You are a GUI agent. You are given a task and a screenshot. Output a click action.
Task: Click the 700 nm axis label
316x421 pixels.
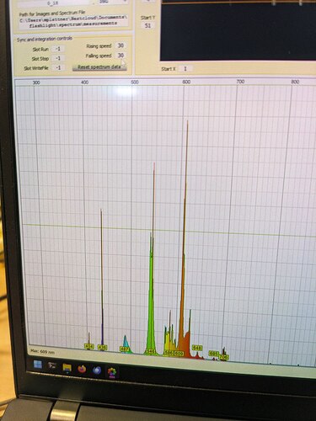(240, 82)
